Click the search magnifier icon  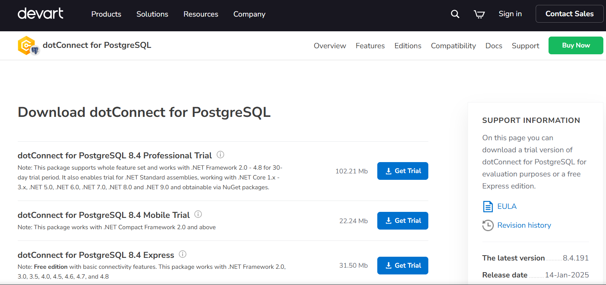coord(455,14)
